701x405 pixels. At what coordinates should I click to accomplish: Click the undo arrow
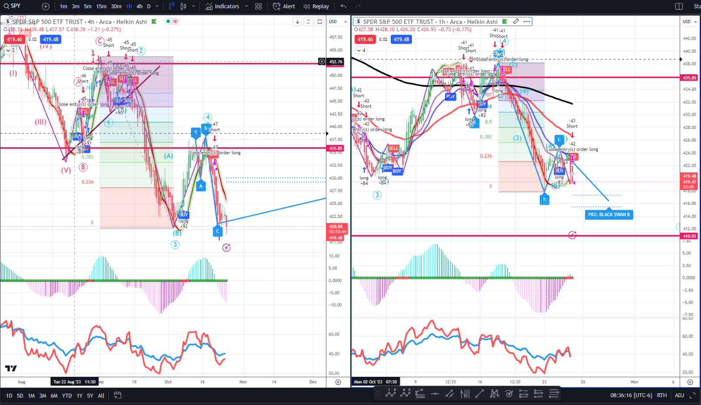344,7
